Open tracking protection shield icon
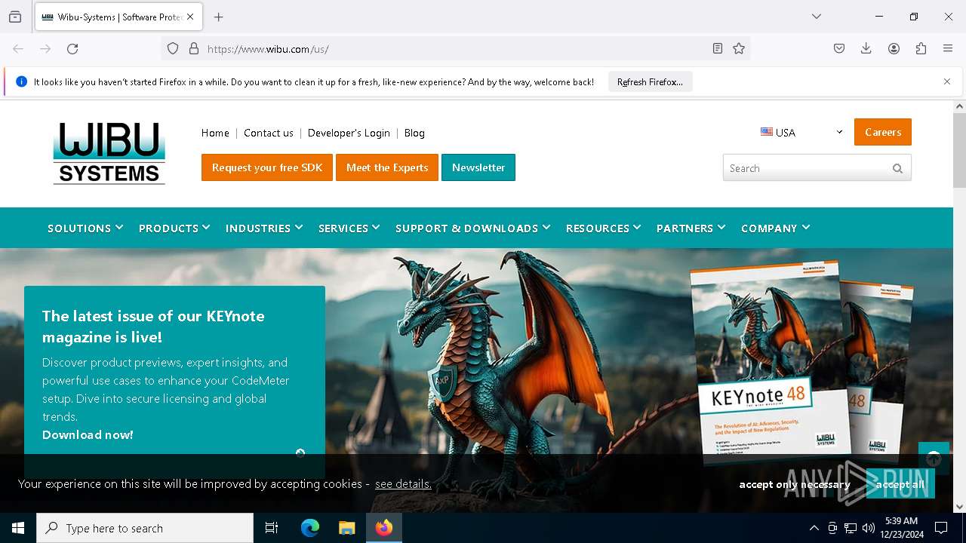The height and width of the screenshot is (543, 966). coord(173,48)
